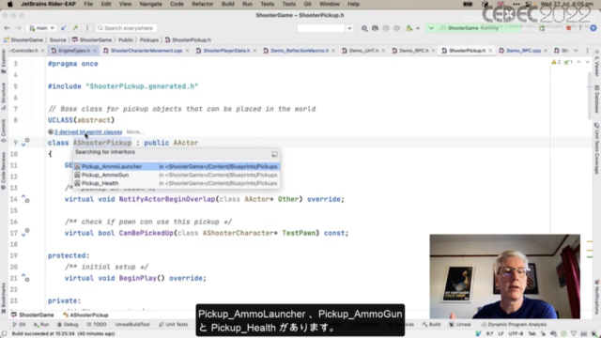Click the AShooterPickup breadcrumb below the editor

point(85,315)
